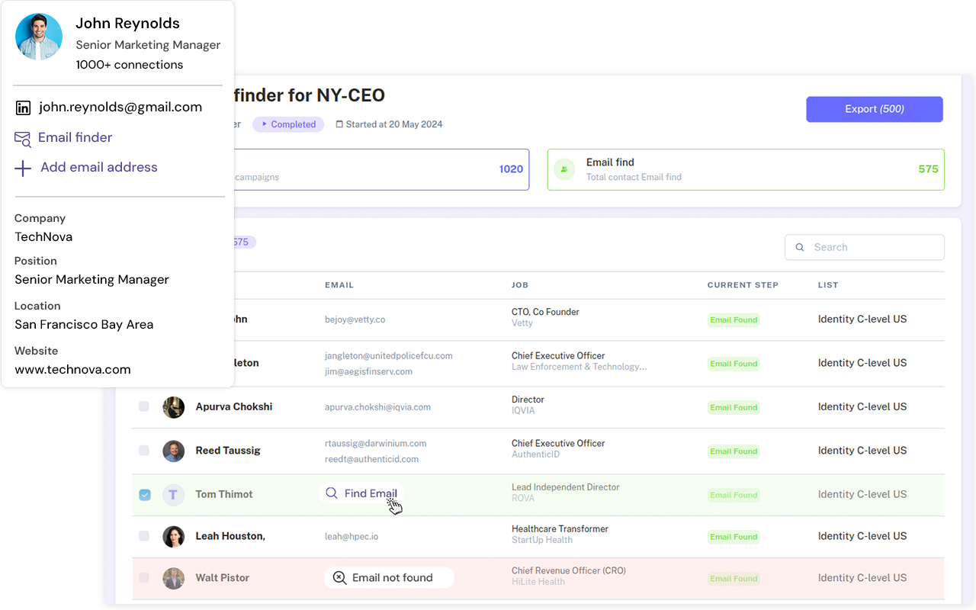Click the Email not found icon
The height and width of the screenshot is (610, 976).
click(340, 578)
